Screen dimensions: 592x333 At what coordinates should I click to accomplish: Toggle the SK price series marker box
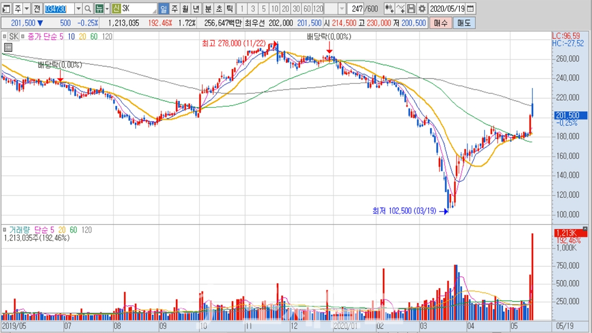pyautogui.click(x=5, y=36)
